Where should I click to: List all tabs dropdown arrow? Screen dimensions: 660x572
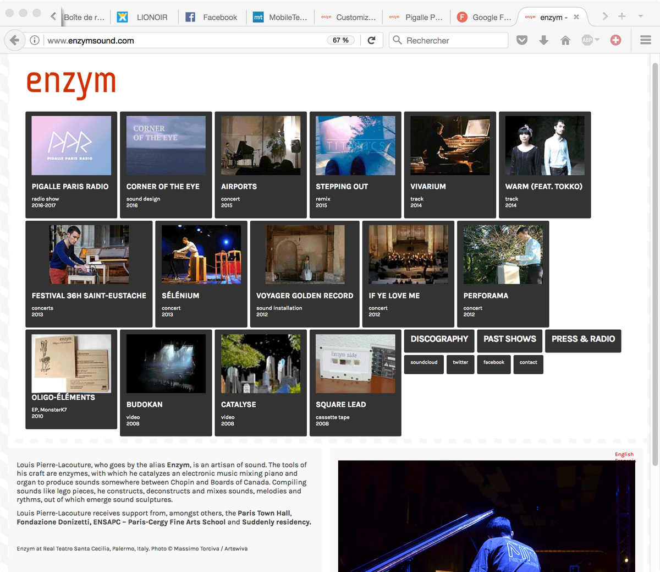(641, 17)
